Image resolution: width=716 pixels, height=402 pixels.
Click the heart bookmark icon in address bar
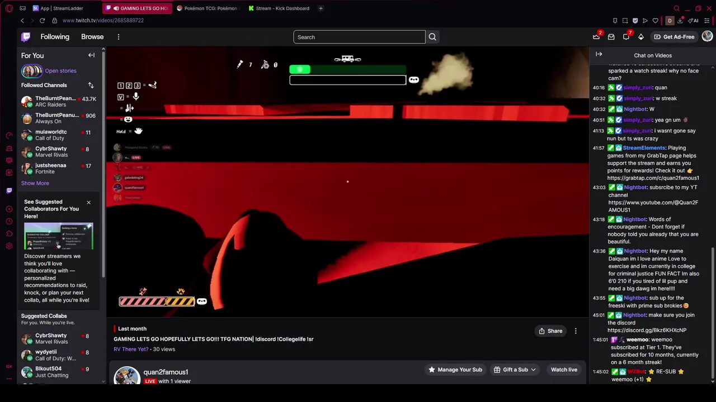coord(655,21)
